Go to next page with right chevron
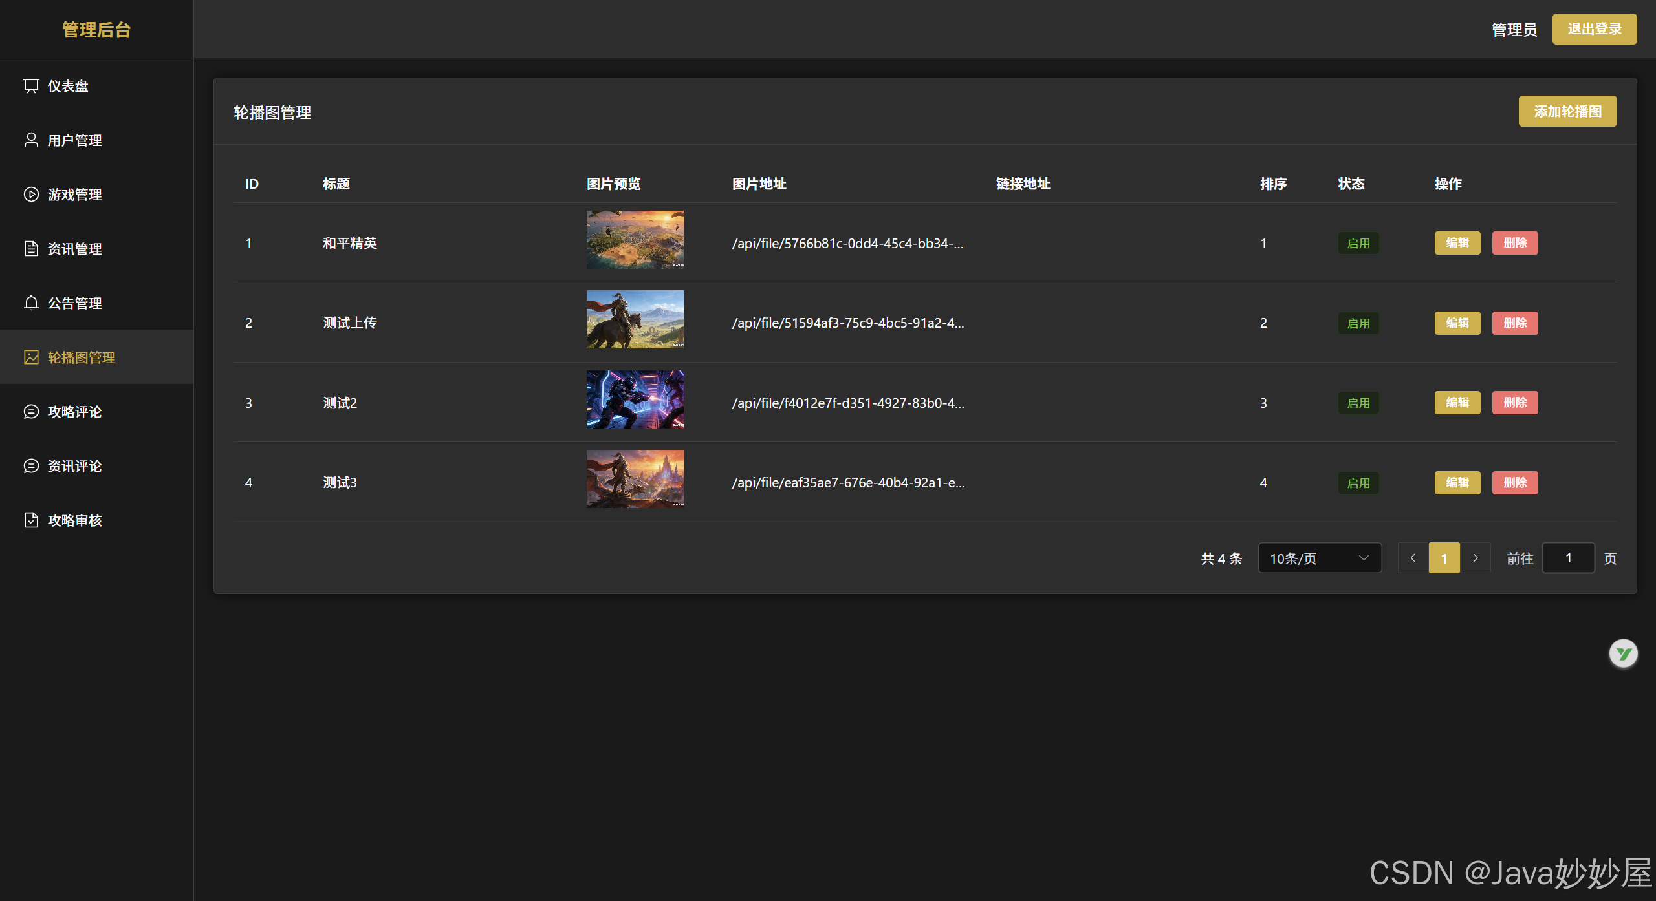 click(x=1476, y=558)
